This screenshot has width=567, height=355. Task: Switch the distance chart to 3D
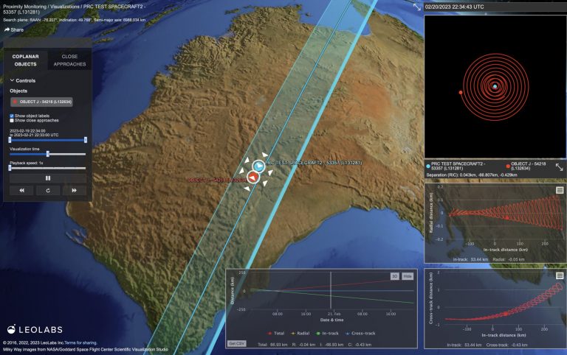(394, 275)
